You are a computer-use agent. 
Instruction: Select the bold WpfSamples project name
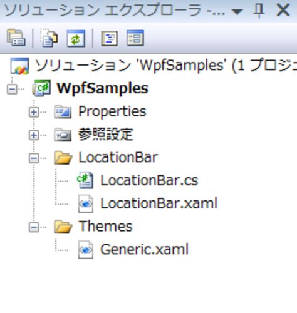click(103, 88)
